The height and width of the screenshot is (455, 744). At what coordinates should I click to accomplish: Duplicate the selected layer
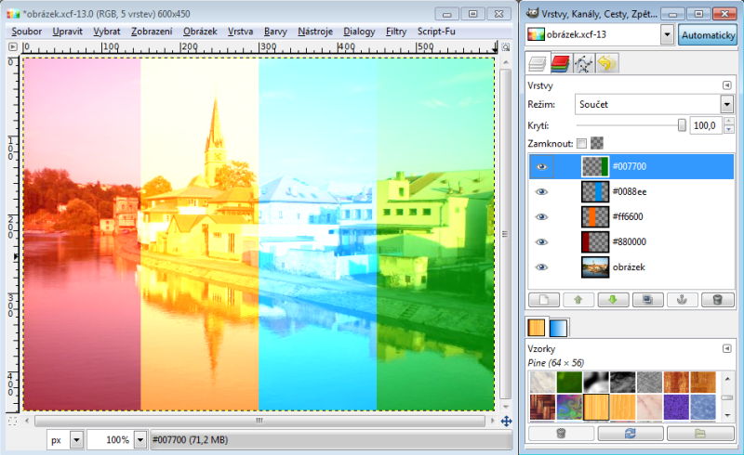click(x=647, y=300)
